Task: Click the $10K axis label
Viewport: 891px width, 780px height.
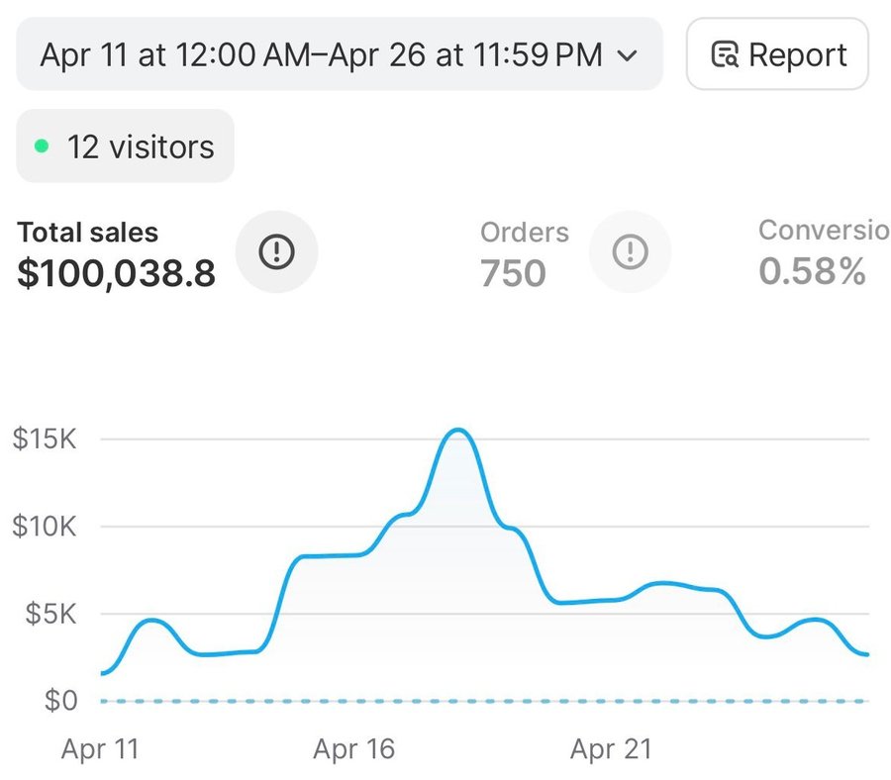Action: [x=45, y=526]
